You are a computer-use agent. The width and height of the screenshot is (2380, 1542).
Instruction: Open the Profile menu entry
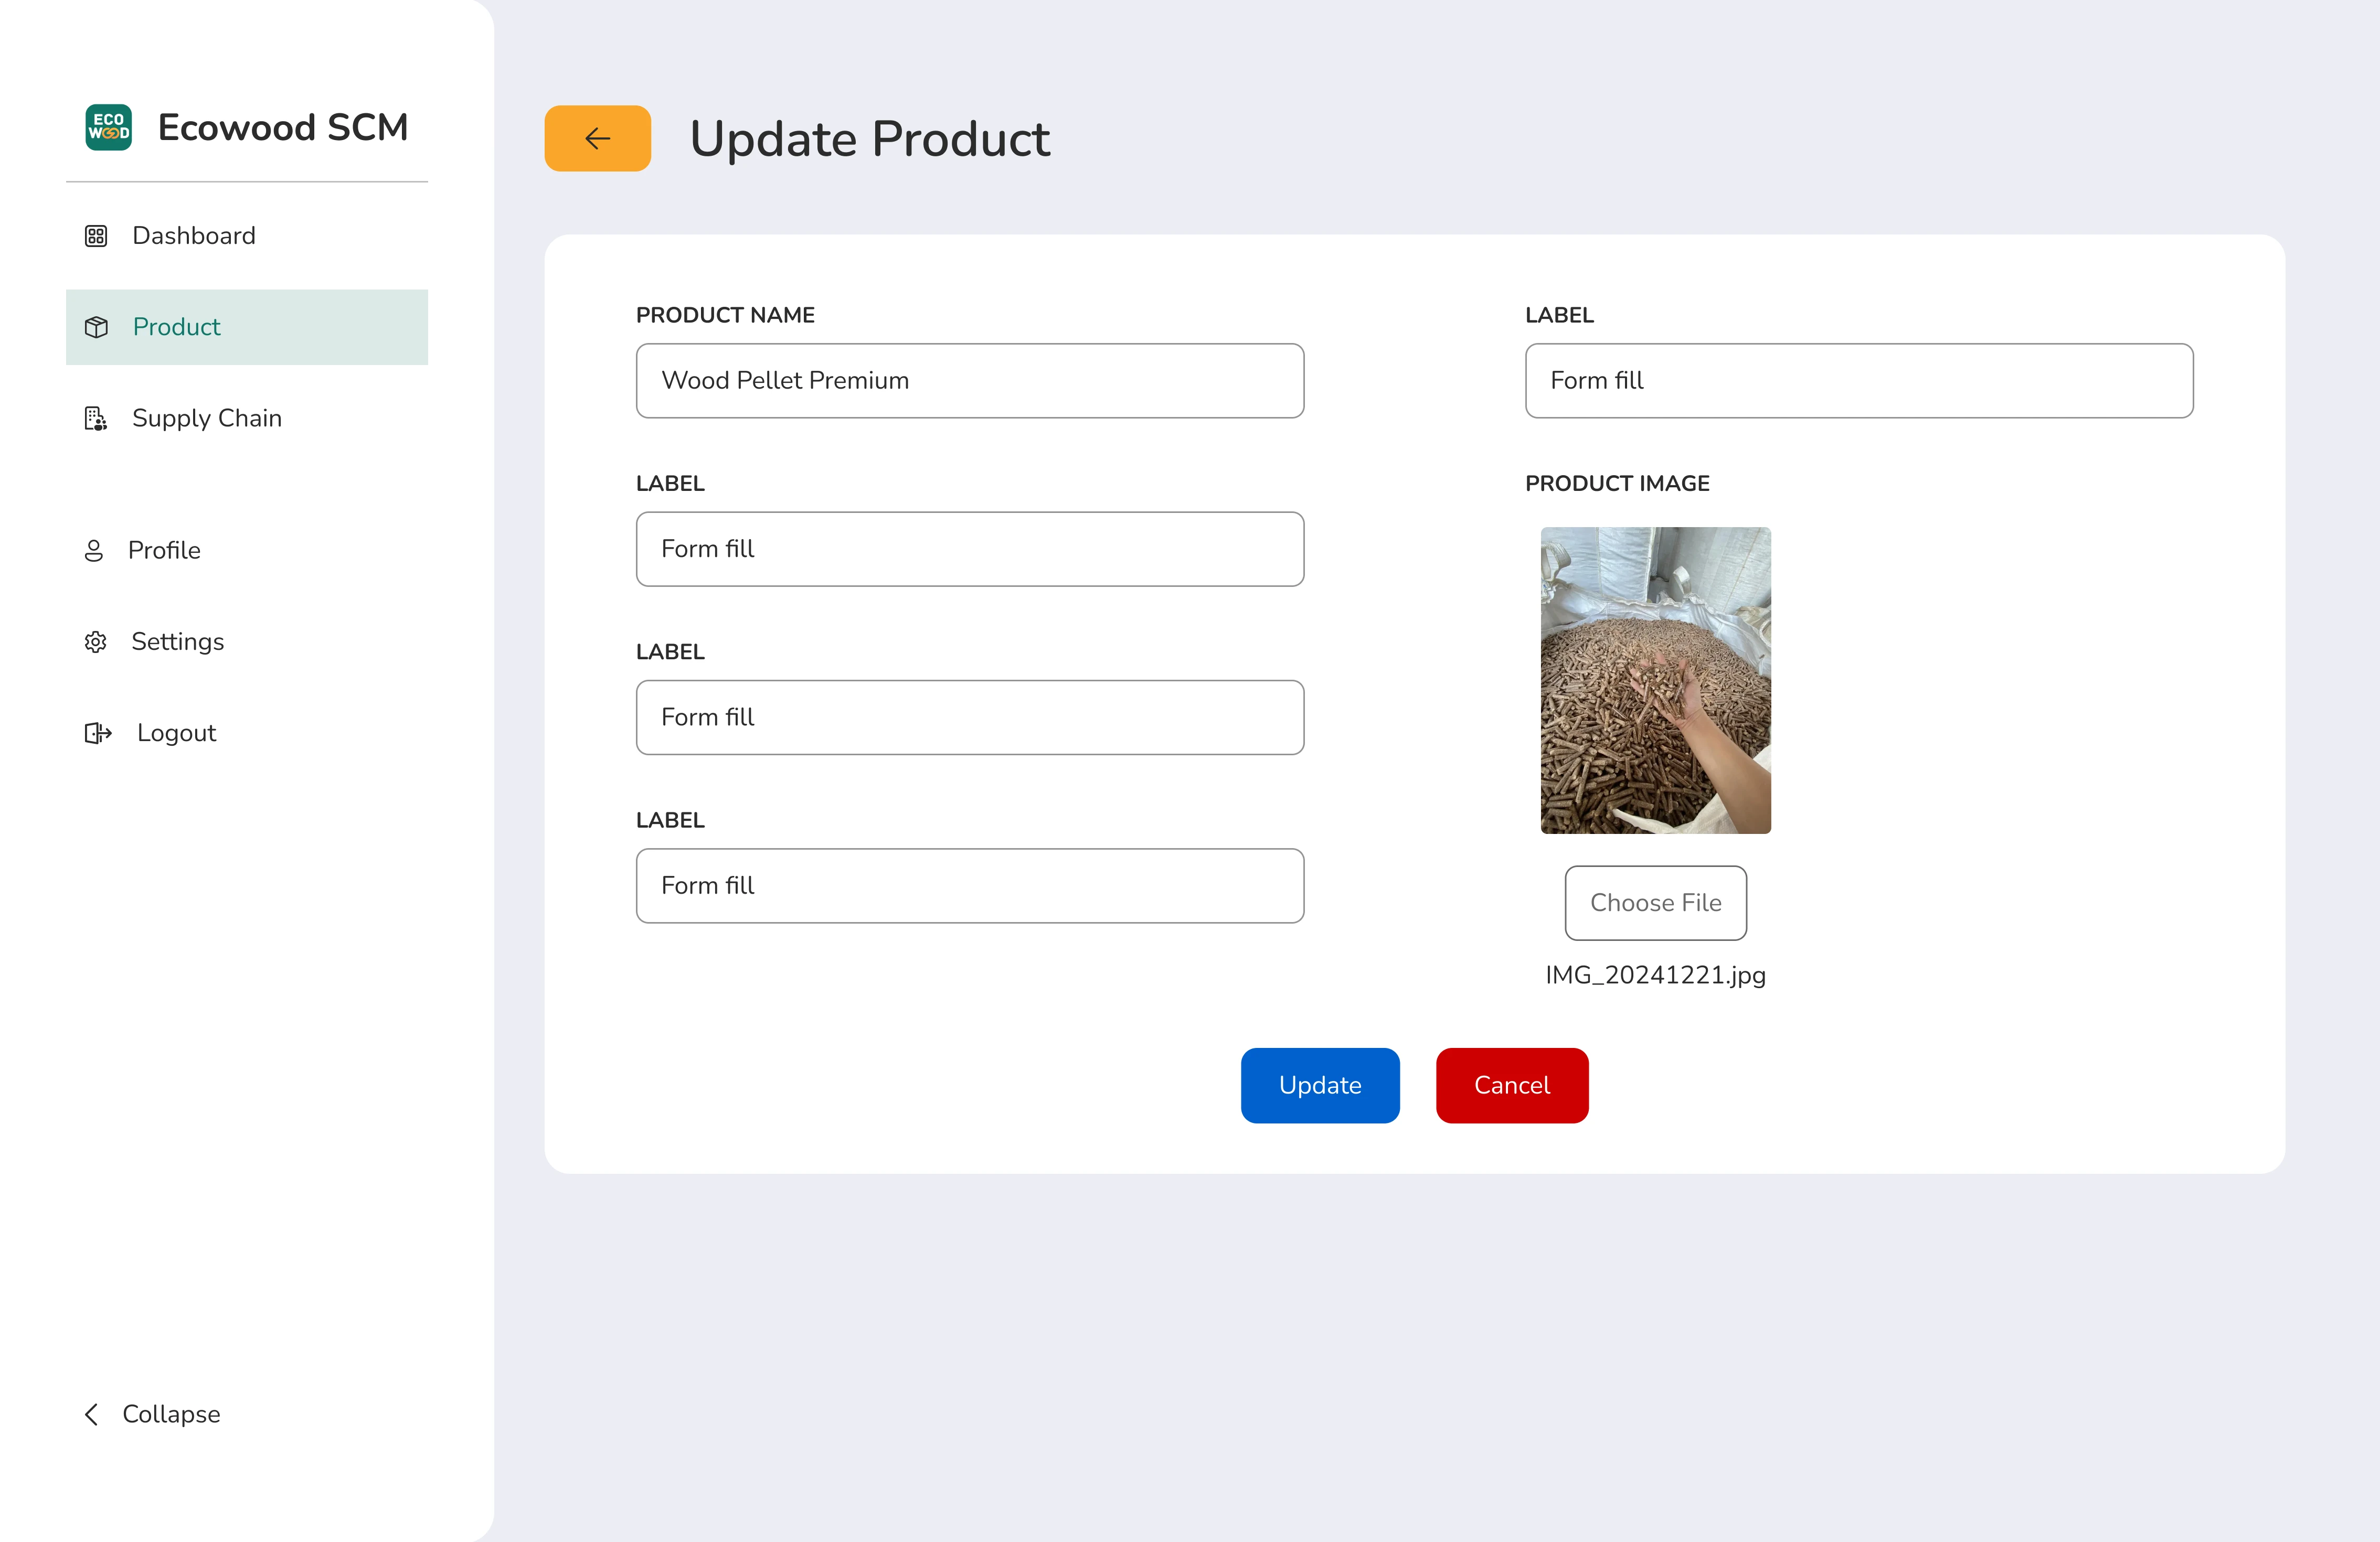pyautogui.click(x=164, y=551)
